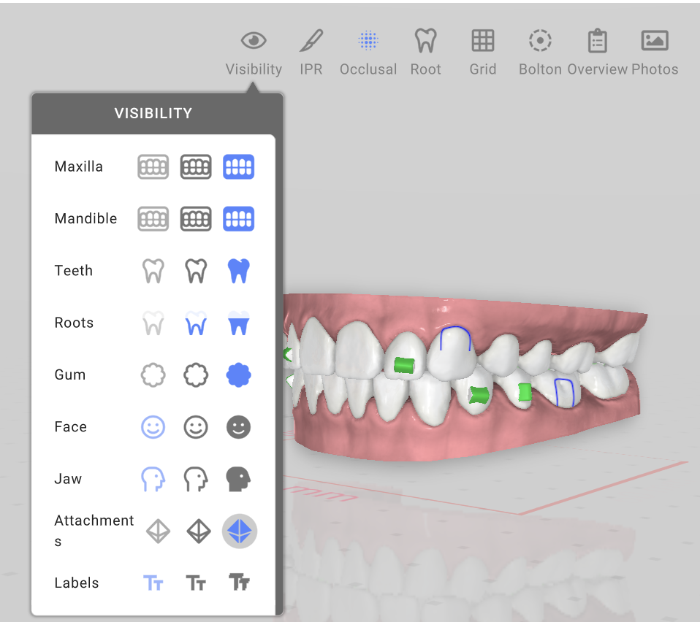The image size is (700, 622).
Task: Click the Root tooth icon in toolbar
Action: [x=425, y=52]
